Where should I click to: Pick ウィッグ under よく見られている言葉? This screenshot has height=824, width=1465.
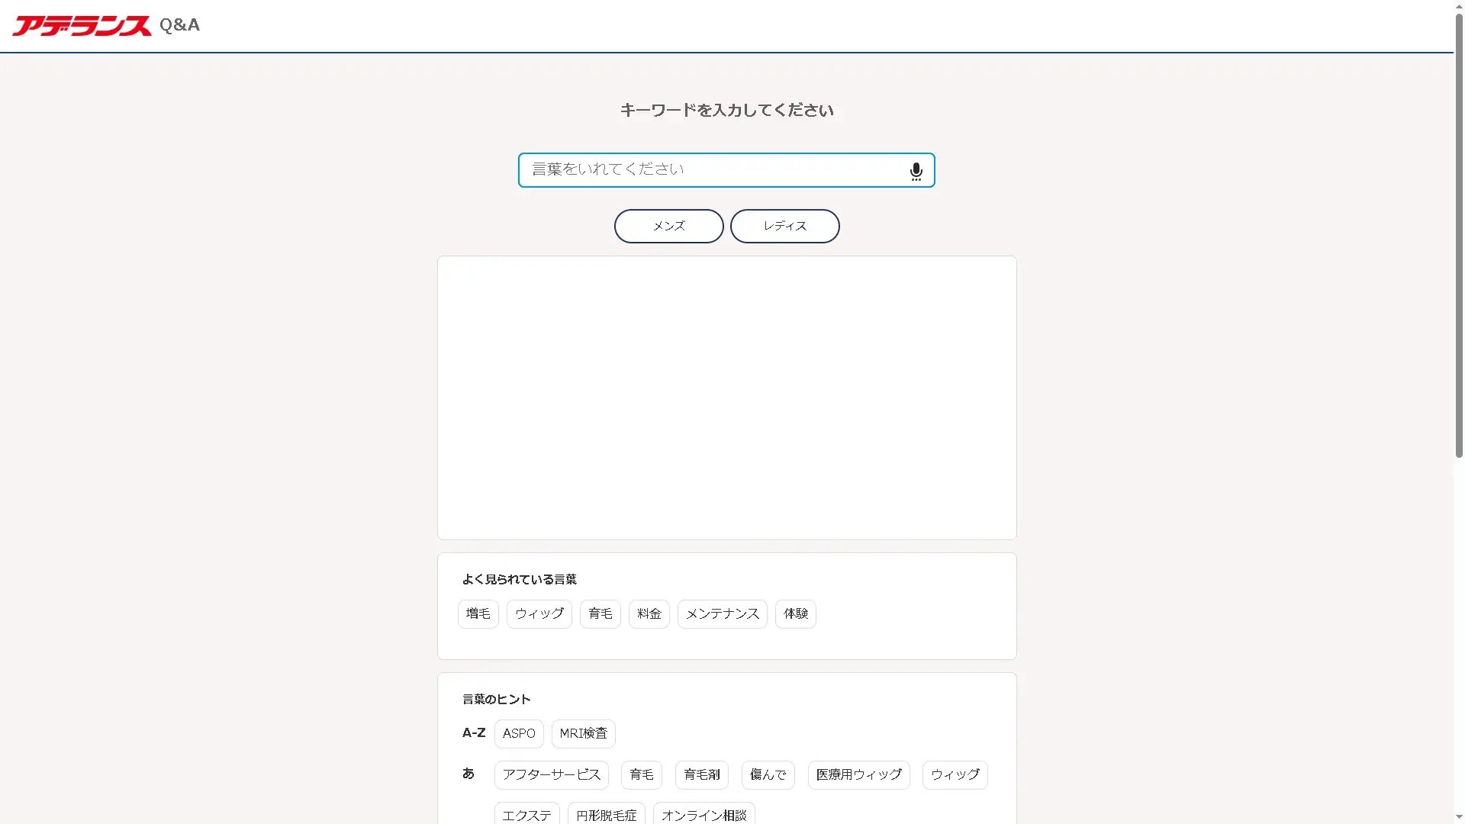pos(539,613)
